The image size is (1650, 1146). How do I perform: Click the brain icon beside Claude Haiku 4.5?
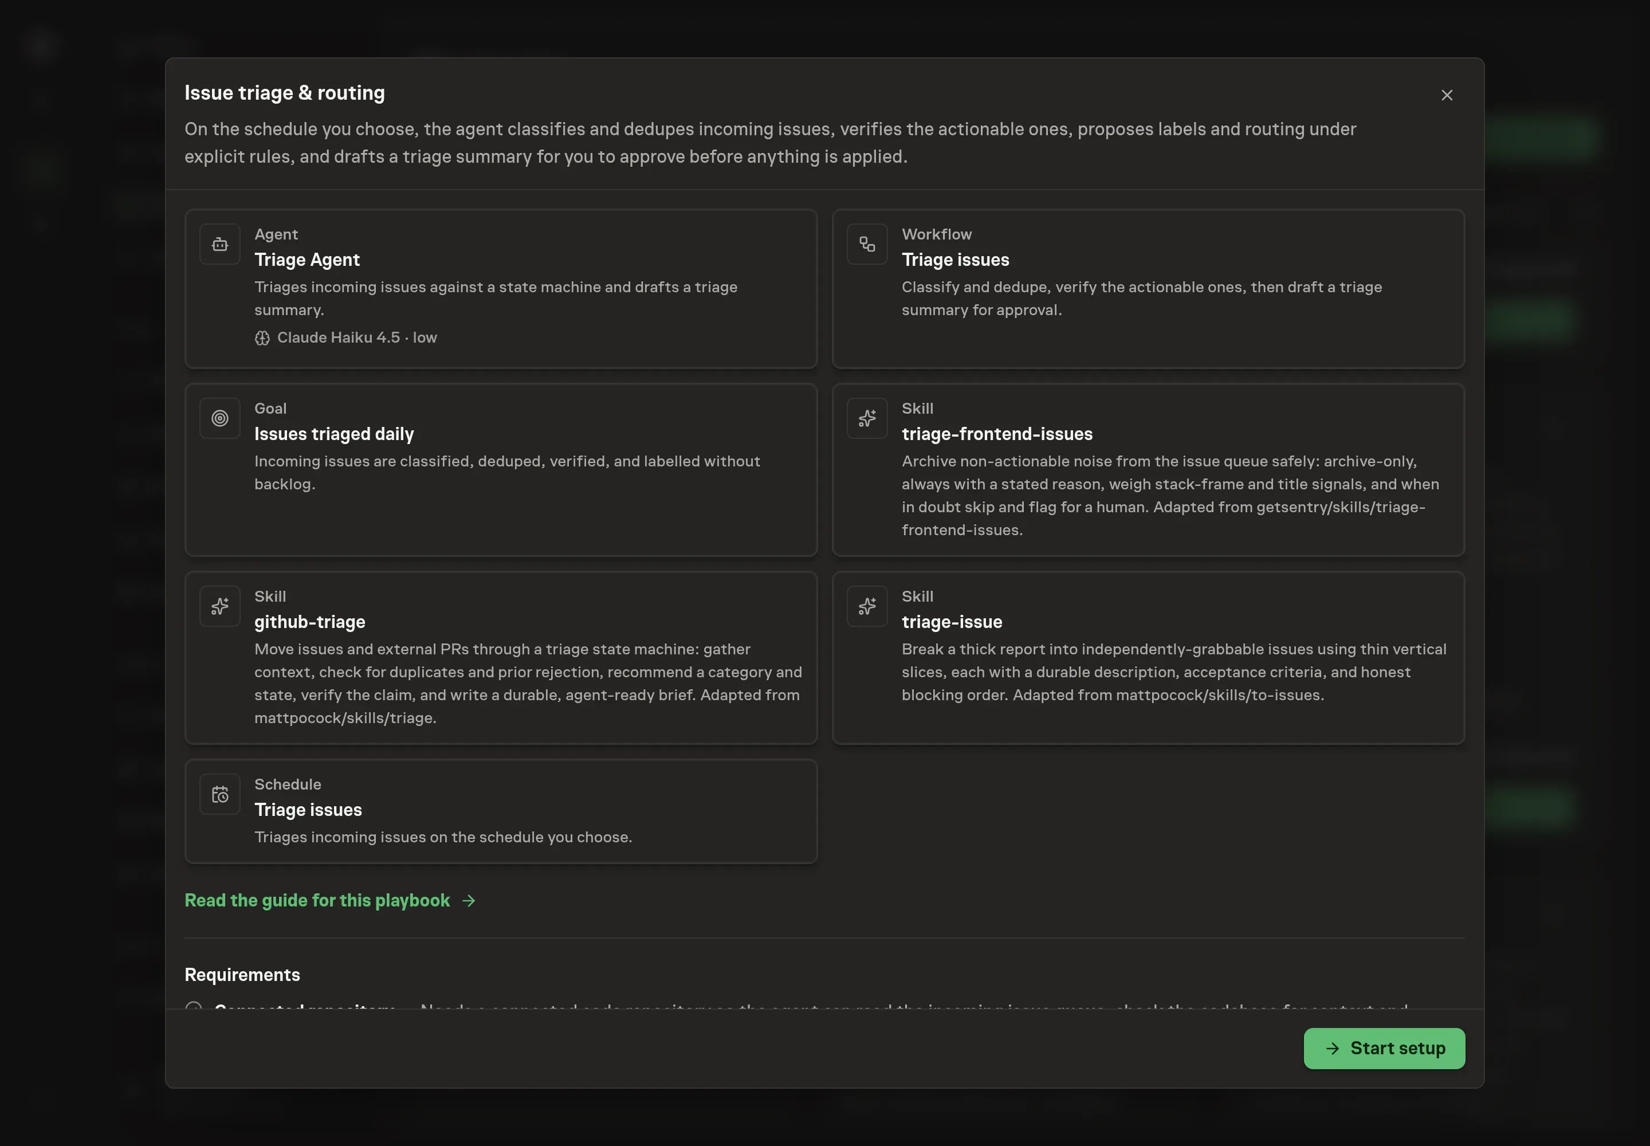click(x=262, y=337)
